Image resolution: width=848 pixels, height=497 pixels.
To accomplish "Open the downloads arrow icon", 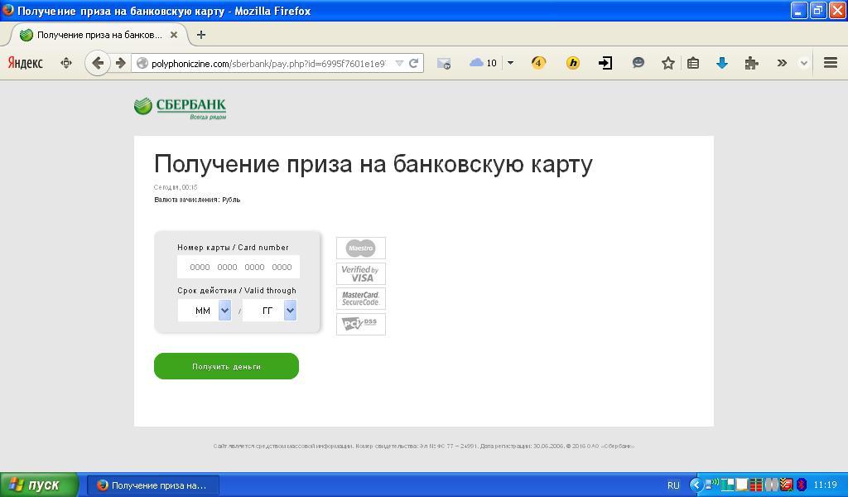I will click(721, 63).
